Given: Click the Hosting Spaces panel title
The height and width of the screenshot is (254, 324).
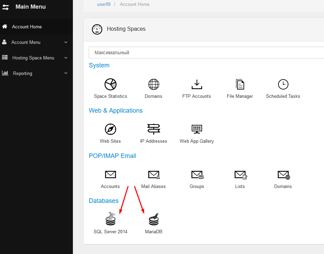Looking at the screenshot, I should click(126, 29).
